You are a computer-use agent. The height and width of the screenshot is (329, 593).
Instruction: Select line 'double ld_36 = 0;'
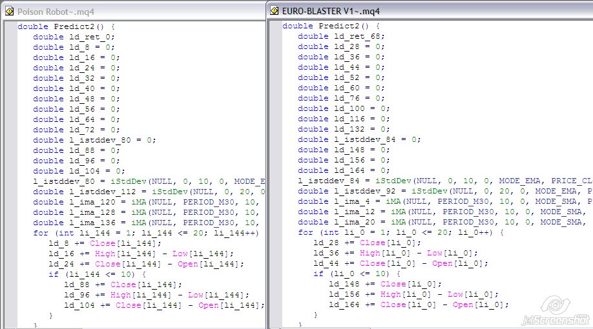pyautogui.click(x=341, y=57)
